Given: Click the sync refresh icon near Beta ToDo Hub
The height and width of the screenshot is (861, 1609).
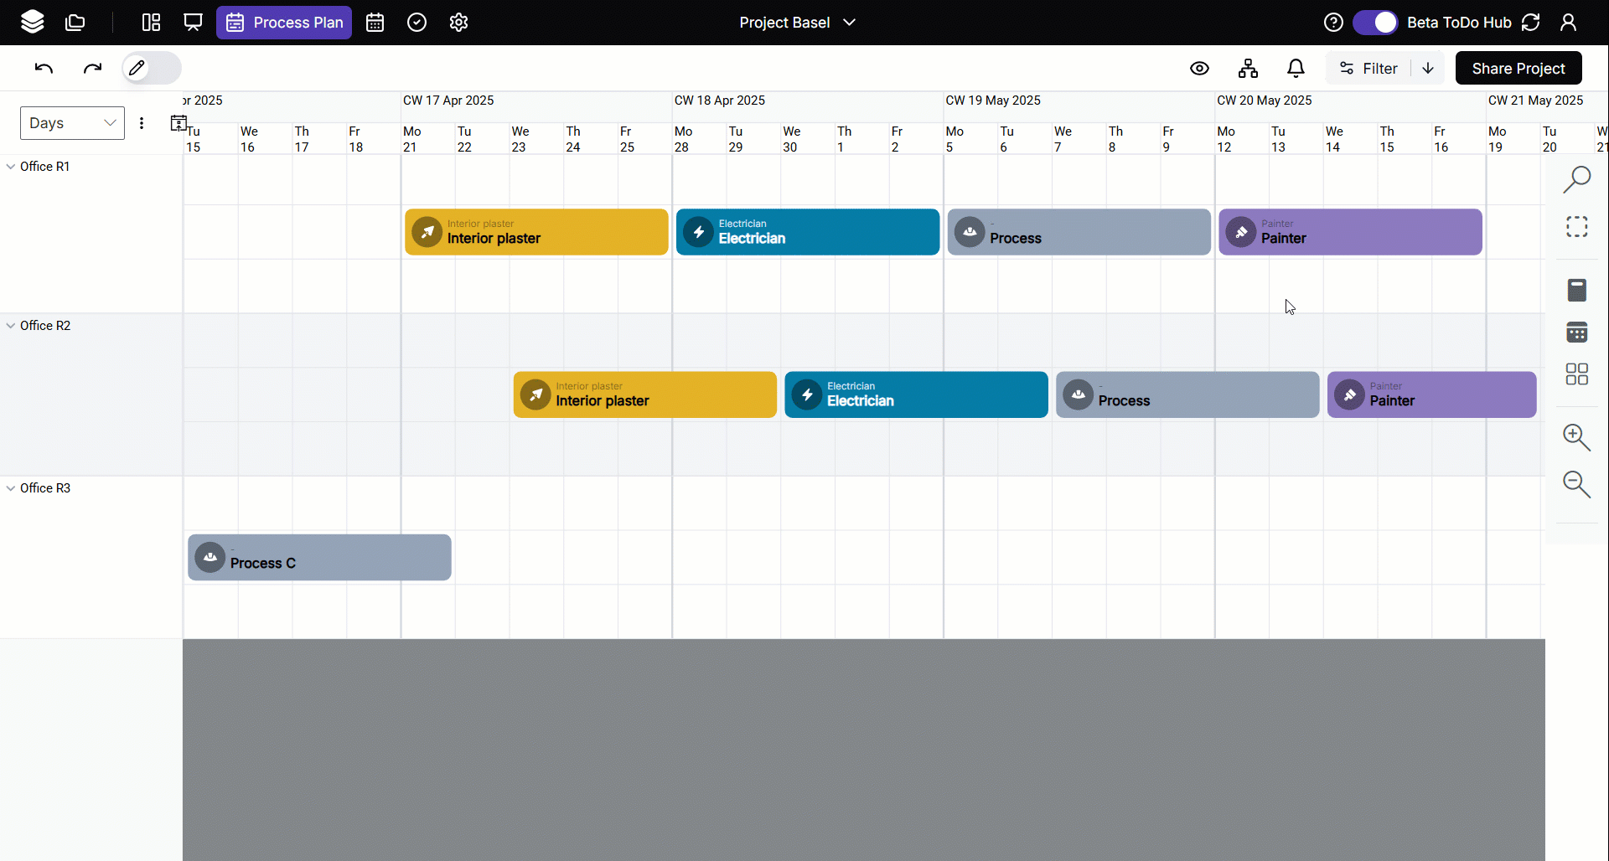Looking at the screenshot, I should [x=1530, y=22].
